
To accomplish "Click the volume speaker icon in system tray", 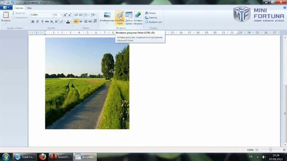I will pyautogui.click(x=264, y=157).
